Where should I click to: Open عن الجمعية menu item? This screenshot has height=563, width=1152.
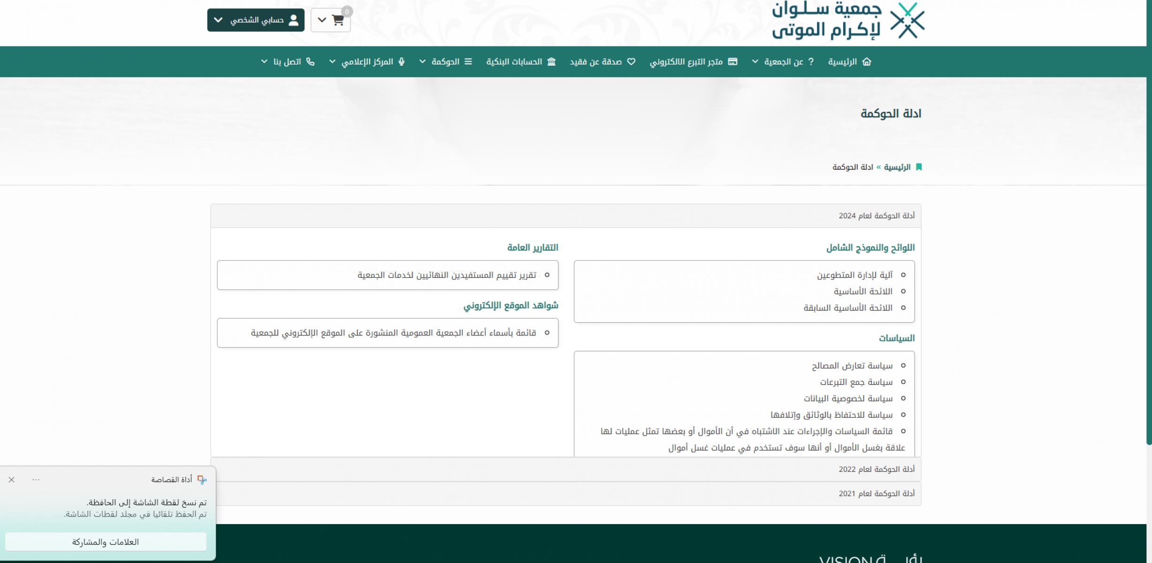coord(784,61)
